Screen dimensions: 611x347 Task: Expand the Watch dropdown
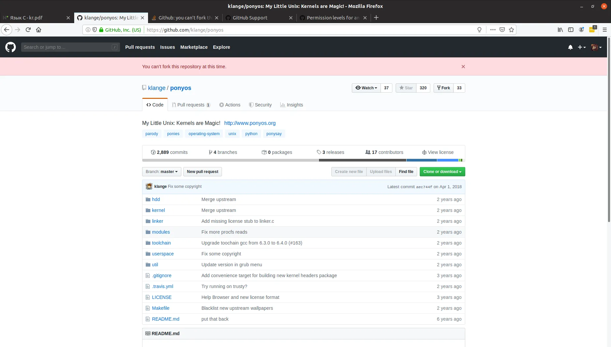pyautogui.click(x=366, y=88)
